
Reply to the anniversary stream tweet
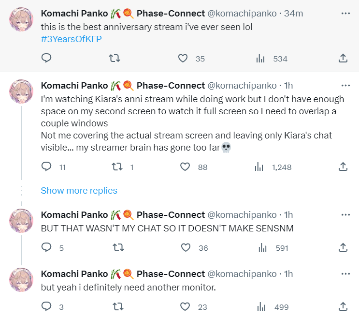[x=46, y=59]
